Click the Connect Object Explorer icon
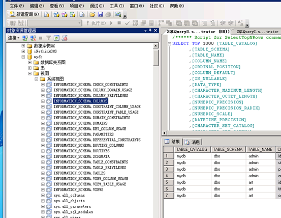The height and width of the screenshot is (218, 281). pos(25,38)
